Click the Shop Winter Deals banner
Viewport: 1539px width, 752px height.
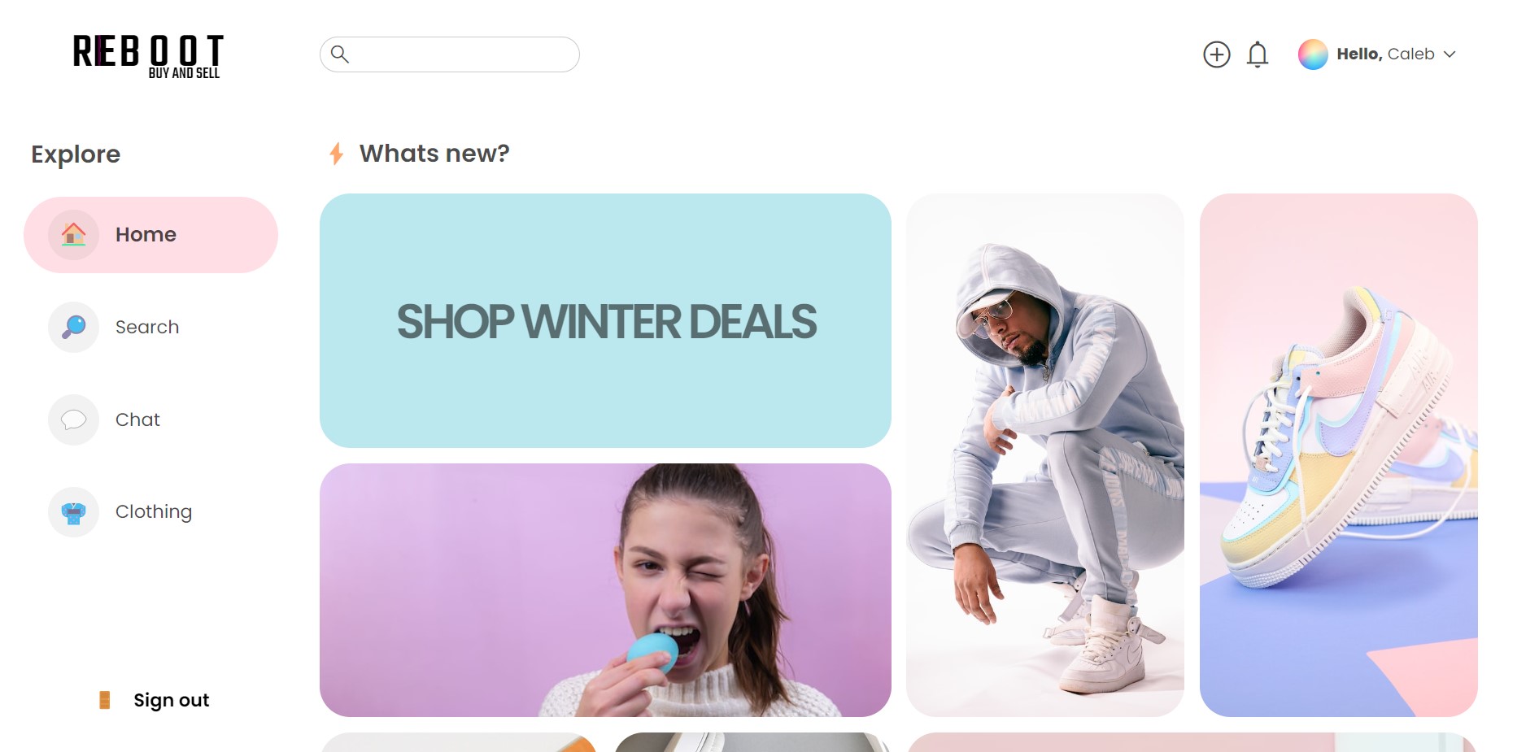pyautogui.click(x=605, y=320)
